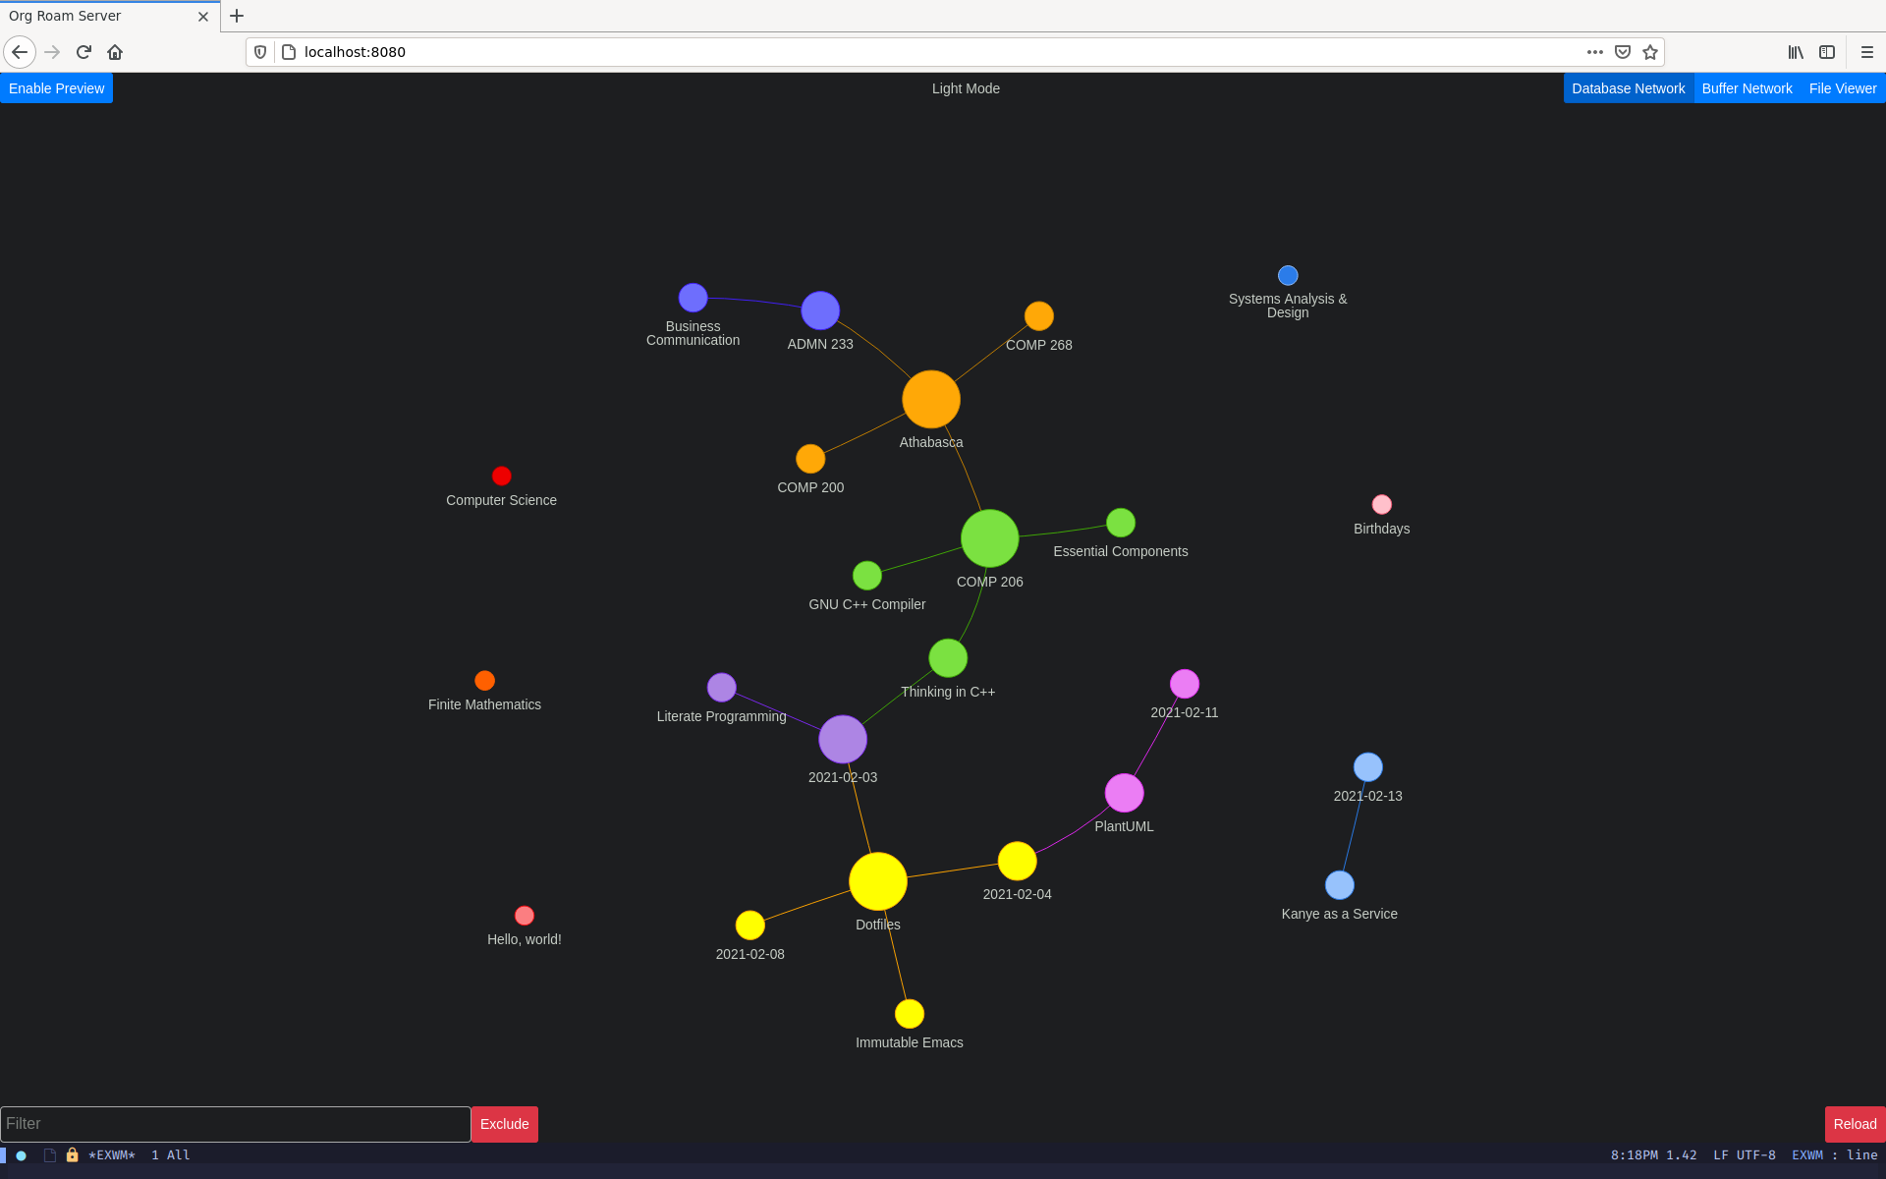Viewport: 1886px width, 1179px height.
Task: Switch to Buffer Network view
Action: point(1747,88)
